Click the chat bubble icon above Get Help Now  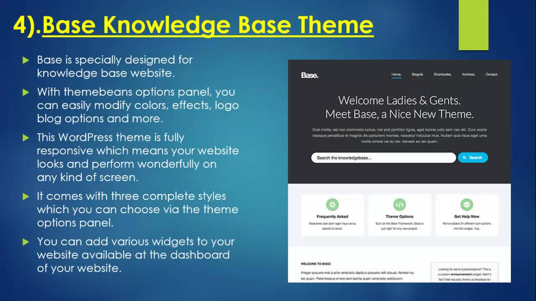[x=466, y=205]
